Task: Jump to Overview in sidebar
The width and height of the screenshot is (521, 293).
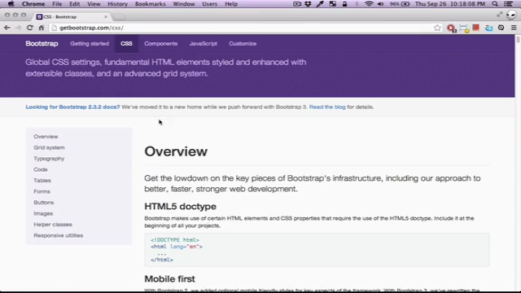Action: coord(46,137)
